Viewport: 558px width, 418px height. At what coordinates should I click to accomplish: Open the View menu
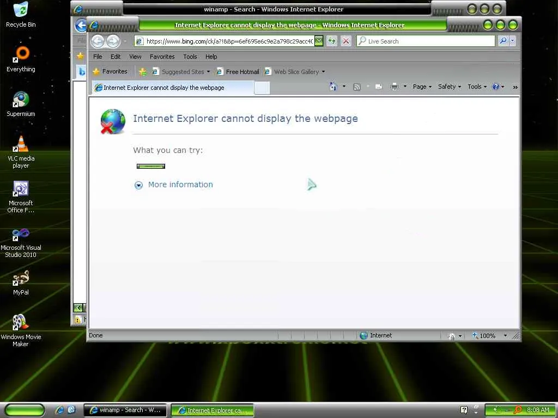[135, 57]
